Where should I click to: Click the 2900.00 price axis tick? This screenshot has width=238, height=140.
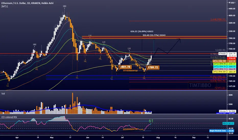pyautogui.click(x=232, y=38)
